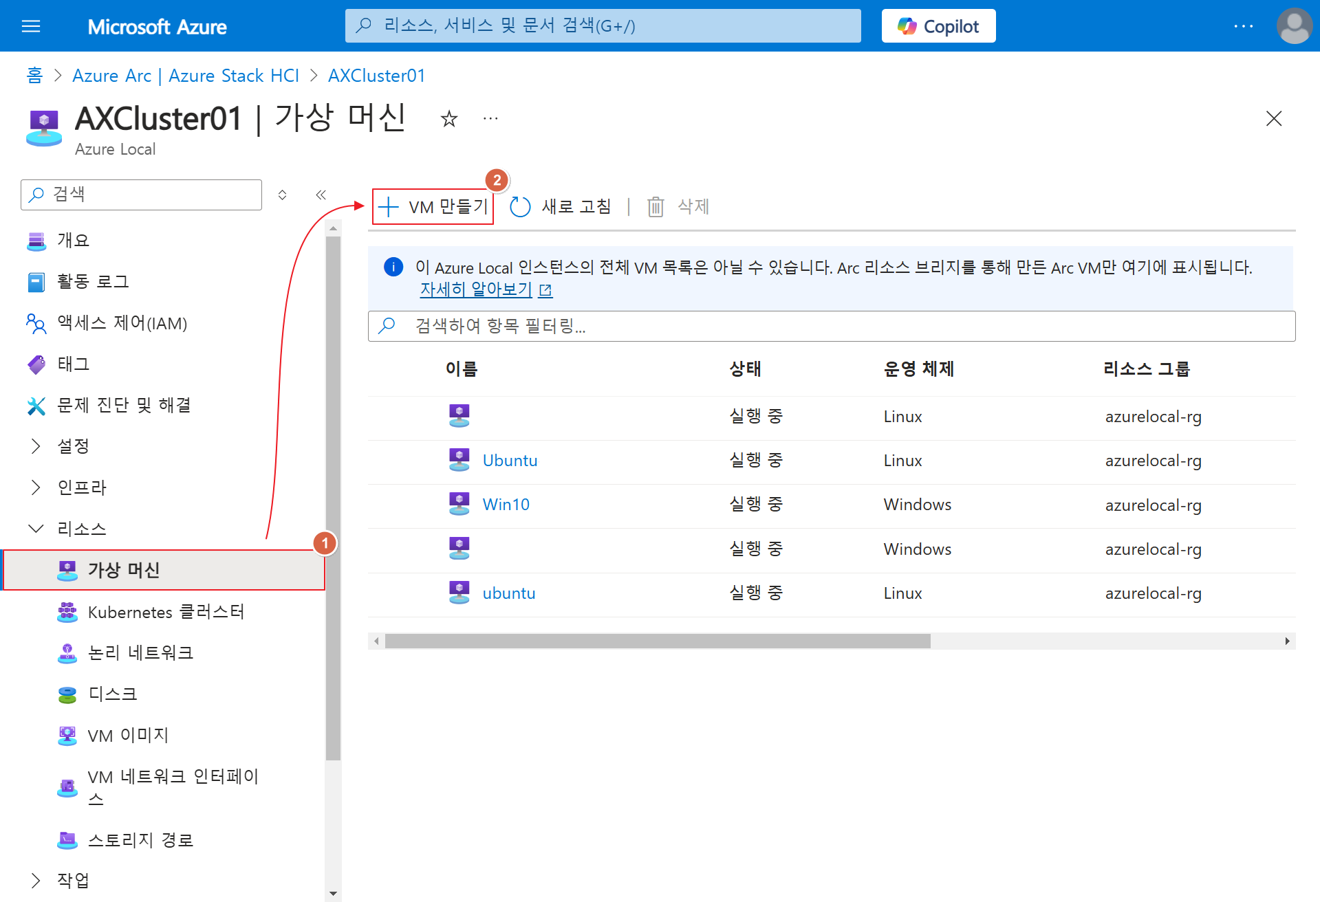The width and height of the screenshot is (1320, 902).
Task: Open the page title more actions ellipsis
Action: click(x=490, y=119)
